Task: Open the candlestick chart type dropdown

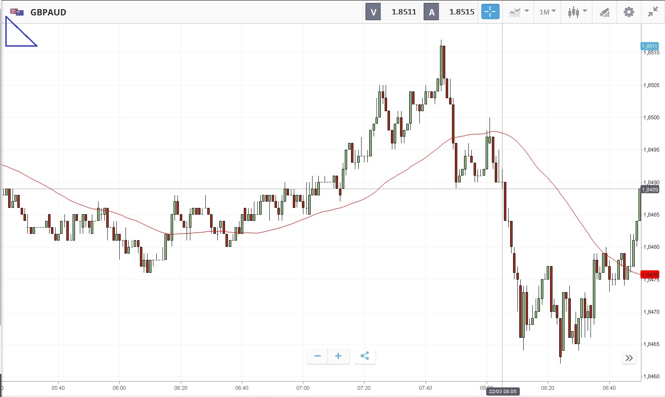Action: coord(577,12)
